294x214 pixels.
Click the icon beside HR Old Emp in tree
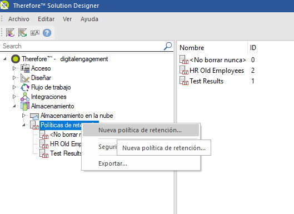tap(44, 144)
